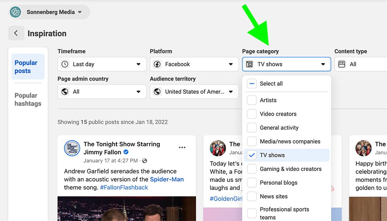
Task: Select the Media/news companies option label
Action: click(290, 141)
